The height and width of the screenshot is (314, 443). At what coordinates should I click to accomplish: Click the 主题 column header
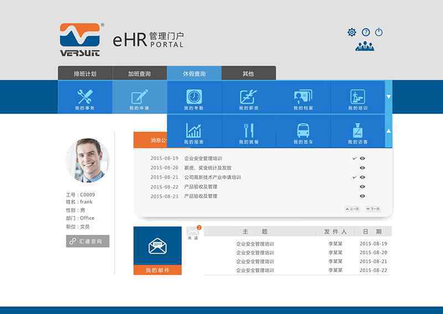255,231
